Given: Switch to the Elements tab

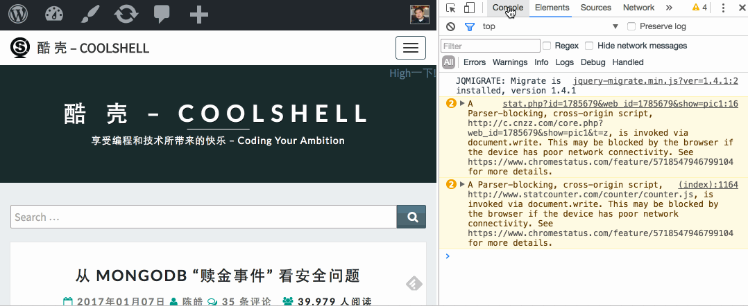Looking at the screenshot, I should click(552, 8).
